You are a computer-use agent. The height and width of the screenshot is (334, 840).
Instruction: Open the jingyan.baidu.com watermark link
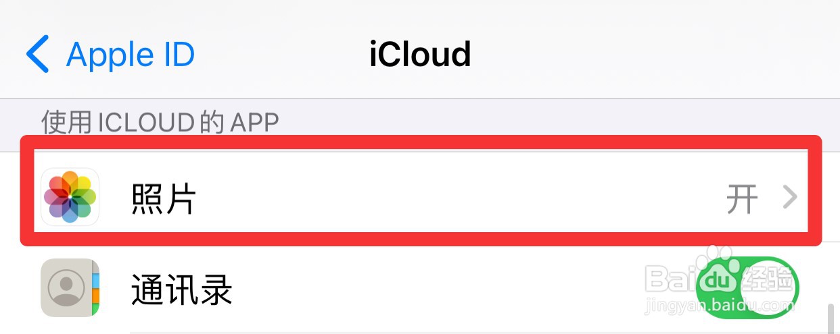pyautogui.click(x=720, y=306)
